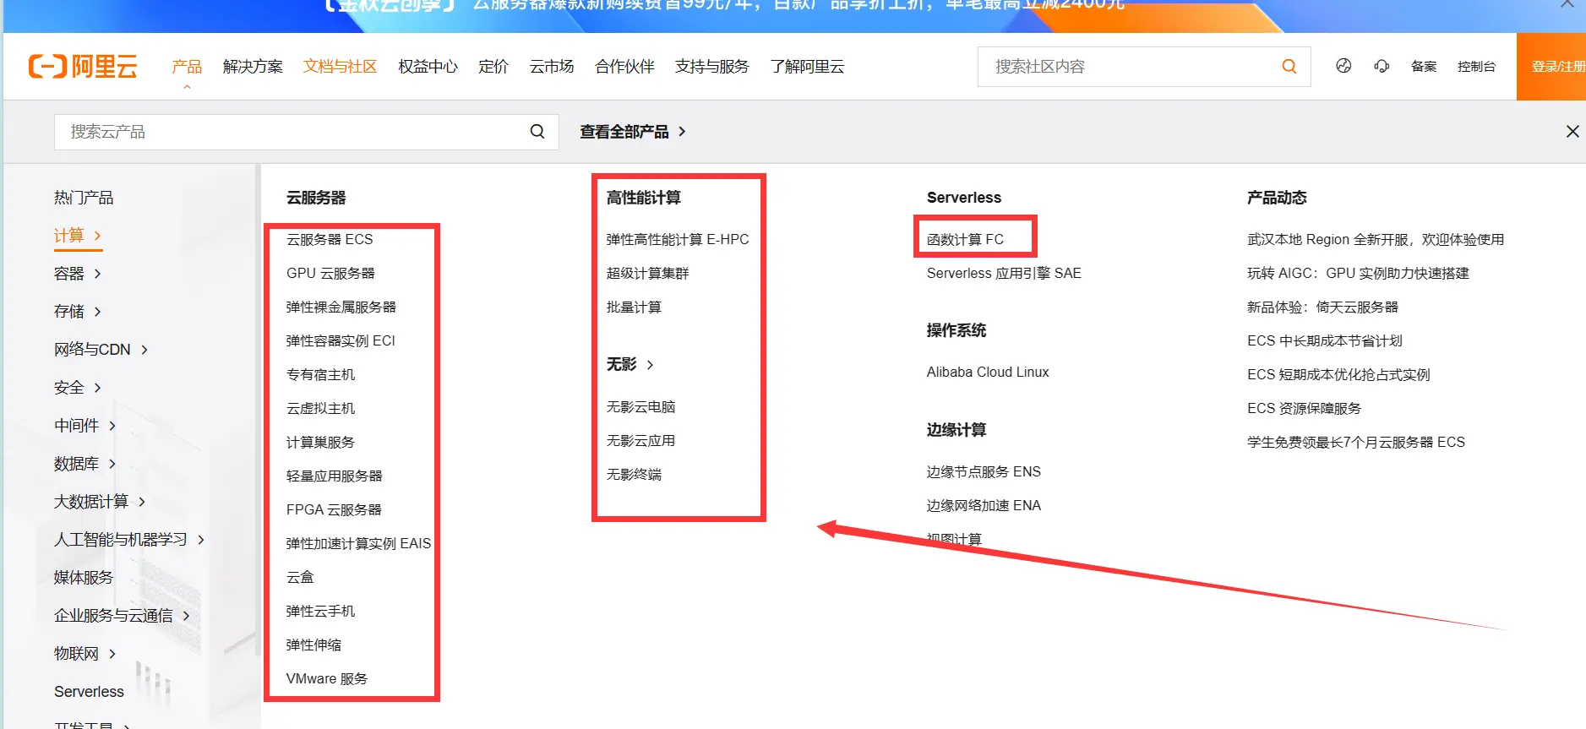Open 无影终端 product link
The image size is (1586, 729).
[x=634, y=475]
